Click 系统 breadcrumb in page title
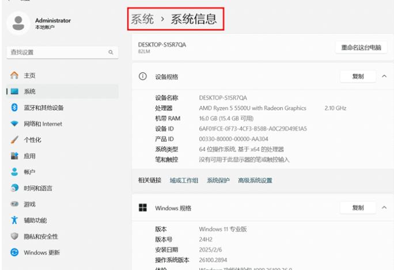 142,19
